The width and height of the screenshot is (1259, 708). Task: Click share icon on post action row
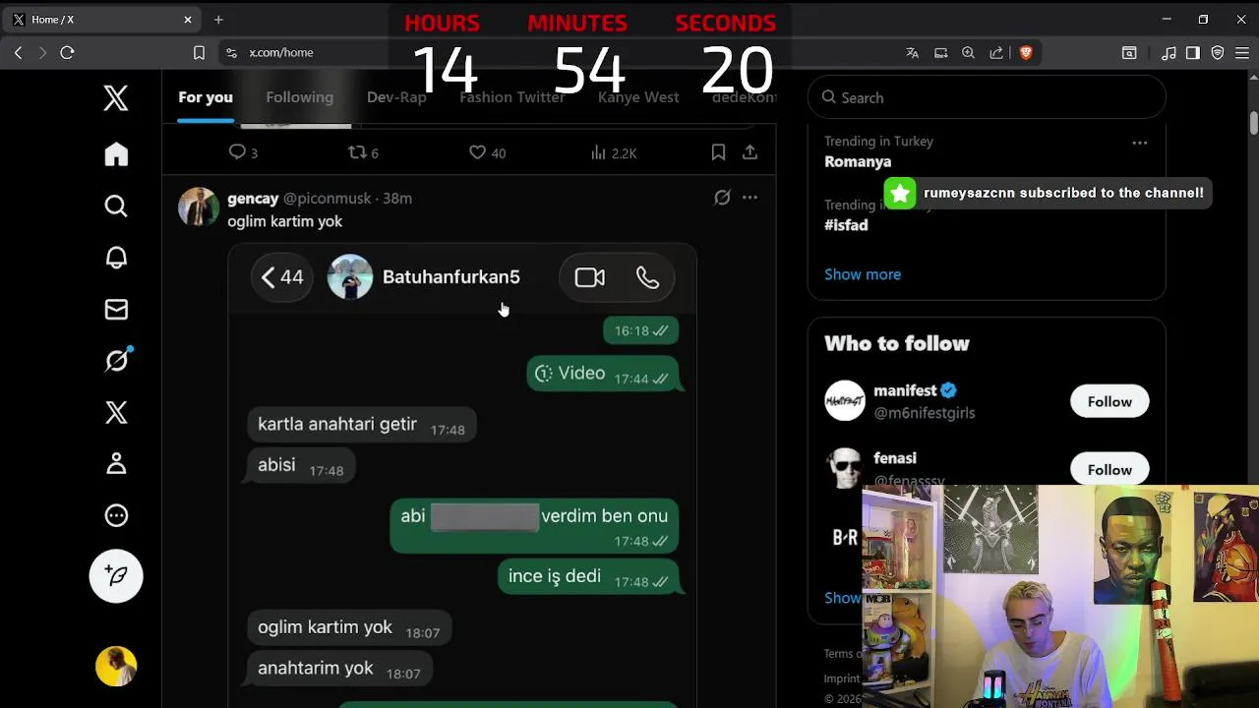[x=749, y=152]
